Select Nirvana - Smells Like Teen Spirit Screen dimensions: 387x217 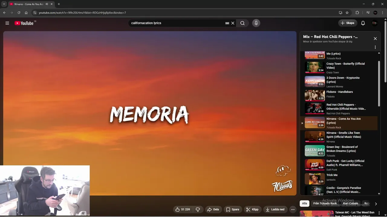(339, 137)
